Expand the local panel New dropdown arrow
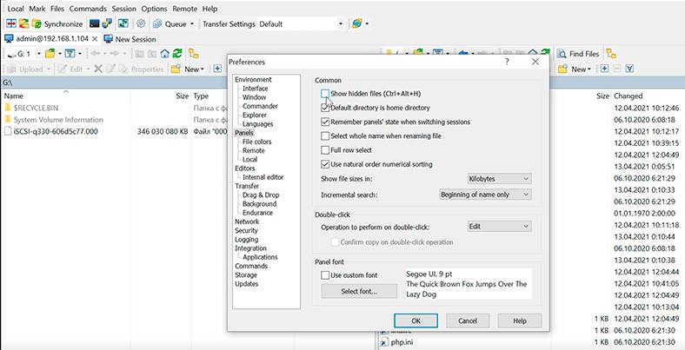This screenshot has height=350, width=685. [203, 69]
